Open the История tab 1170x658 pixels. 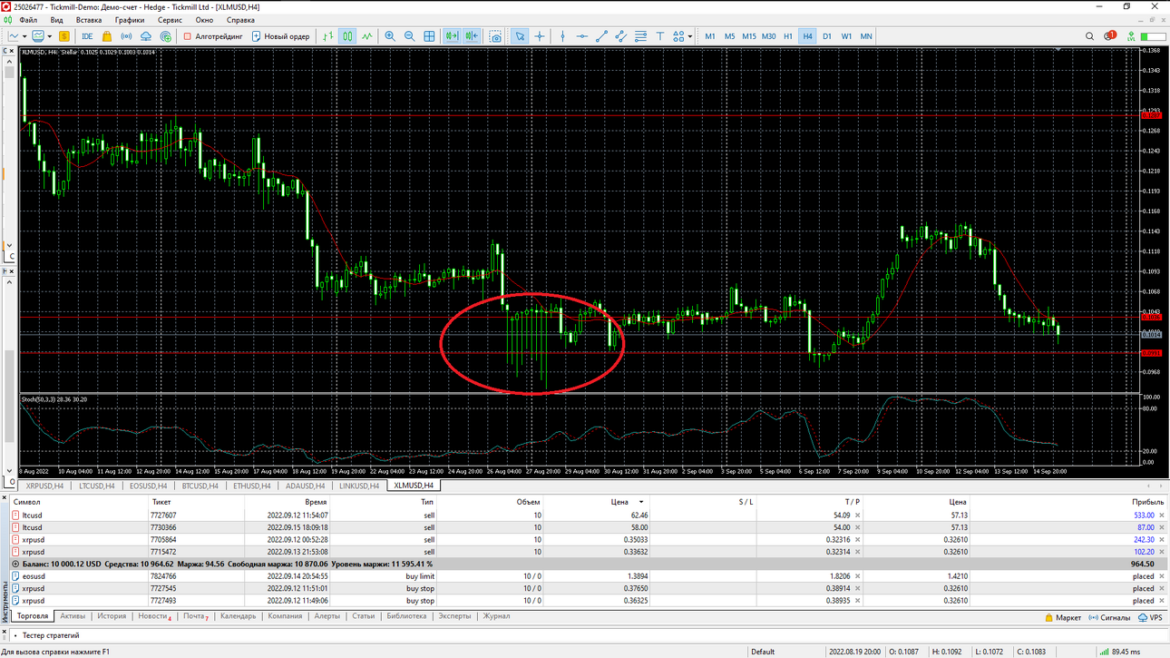click(x=112, y=616)
